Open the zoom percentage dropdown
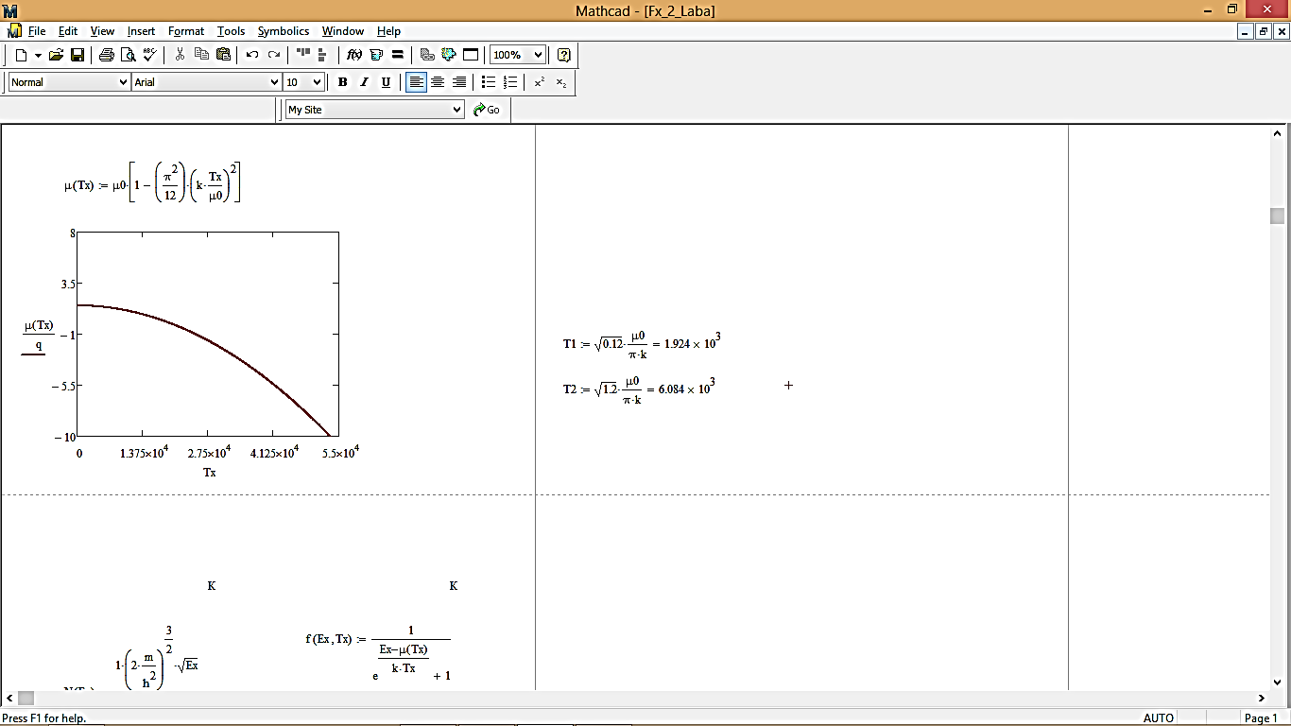 (x=537, y=55)
